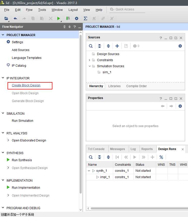This screenshot has height=217, width=188.
Task: Collapse the RTL ANALYSIS section
Action: click(3, 133)
